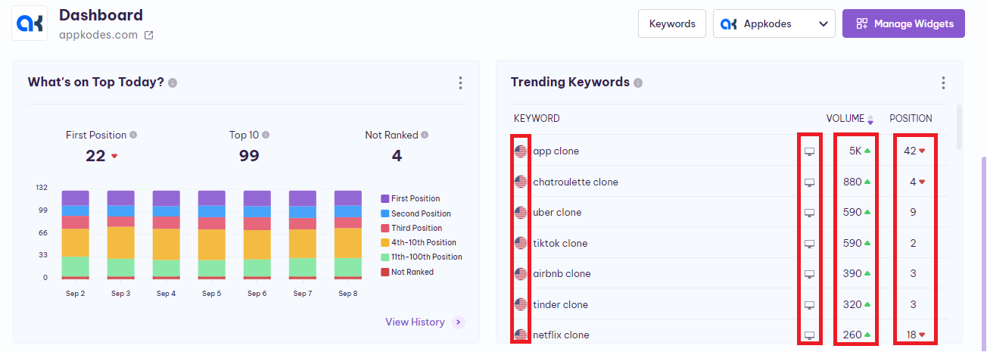987x352 pixels.
Task: Click position 18 for netflix clone
Action: click(x=910, y=335)
